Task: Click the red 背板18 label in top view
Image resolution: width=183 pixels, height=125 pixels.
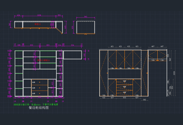Action: (x=38, y=24)
